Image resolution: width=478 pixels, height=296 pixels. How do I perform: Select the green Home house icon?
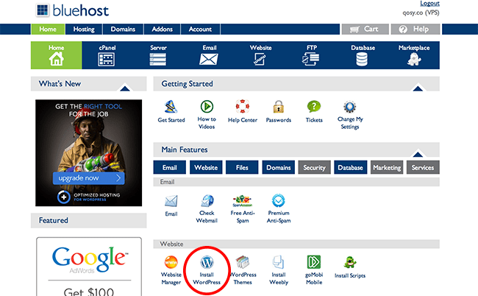(x=57, y=59)
